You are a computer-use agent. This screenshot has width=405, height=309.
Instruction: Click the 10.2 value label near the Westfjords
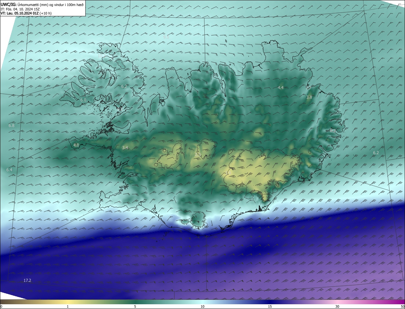(x=101, y=56)
